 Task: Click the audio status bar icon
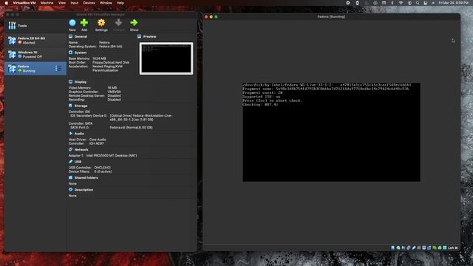(x=404, y=248)
